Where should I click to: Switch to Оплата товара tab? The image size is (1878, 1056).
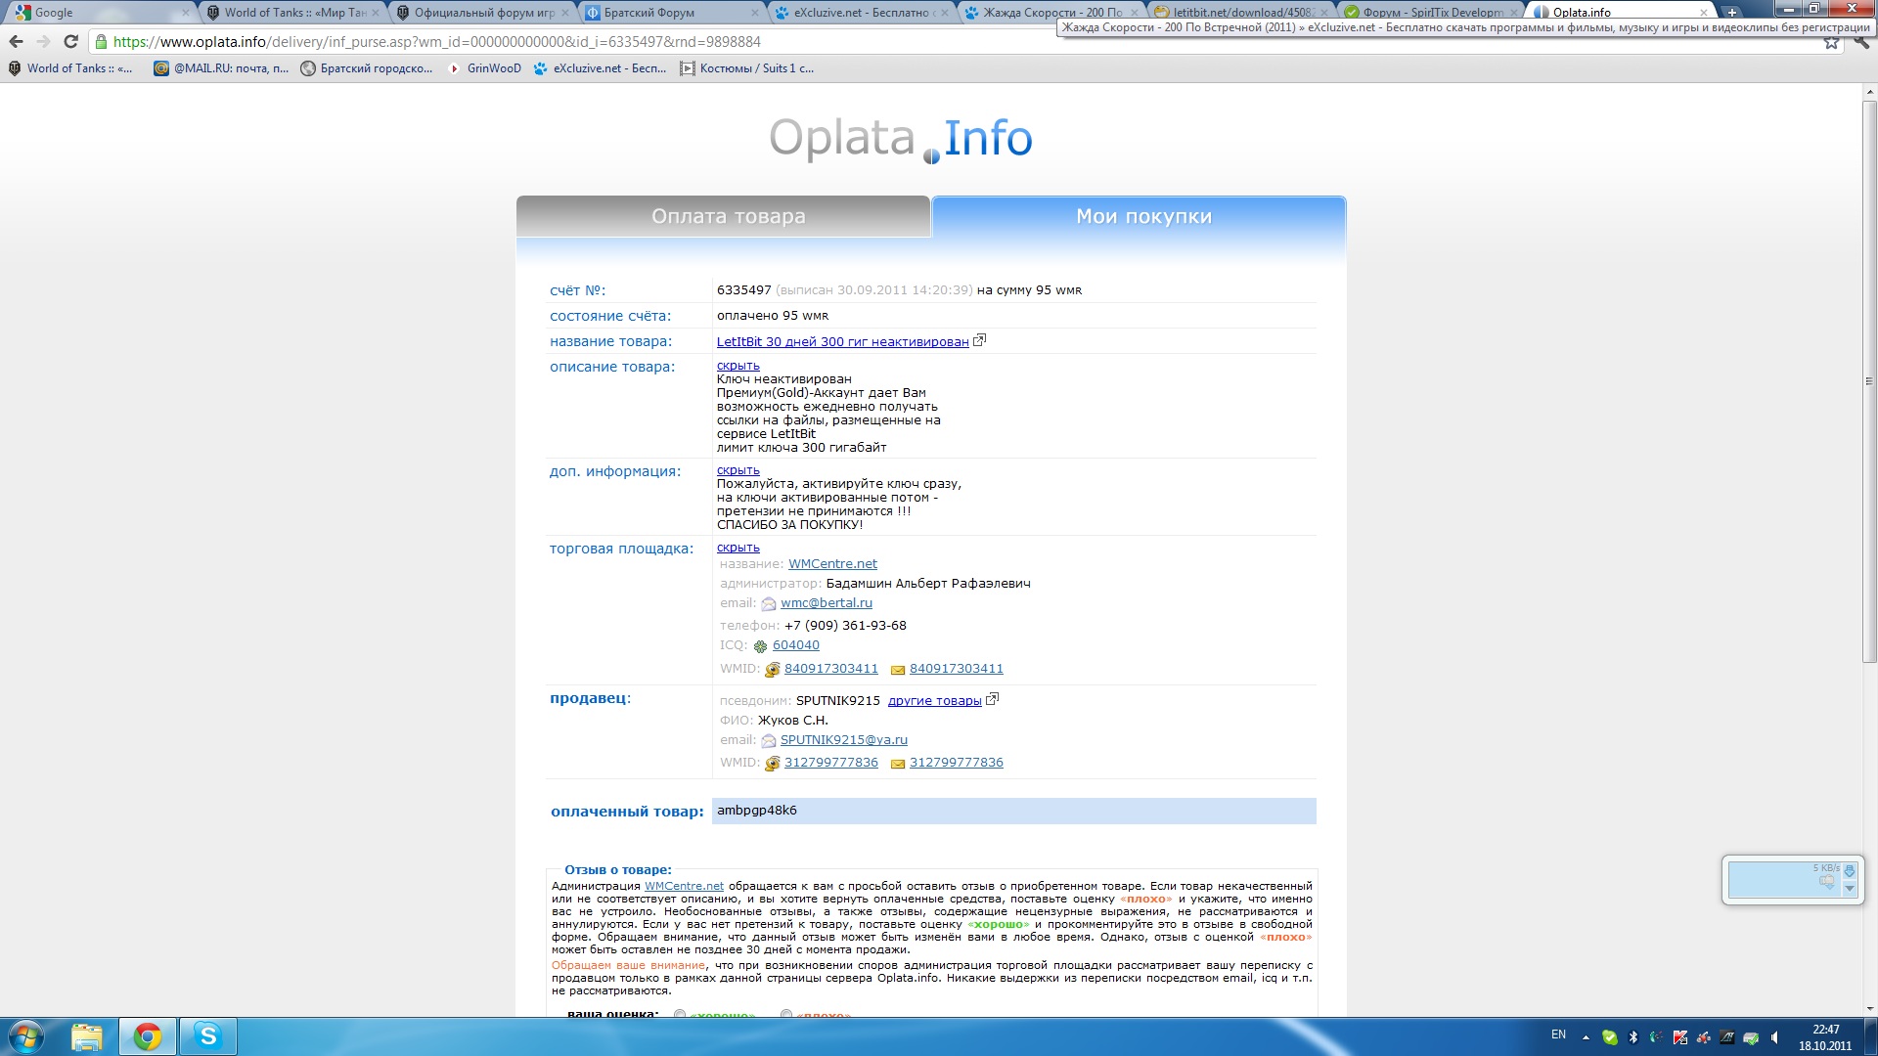coord(728,217)
